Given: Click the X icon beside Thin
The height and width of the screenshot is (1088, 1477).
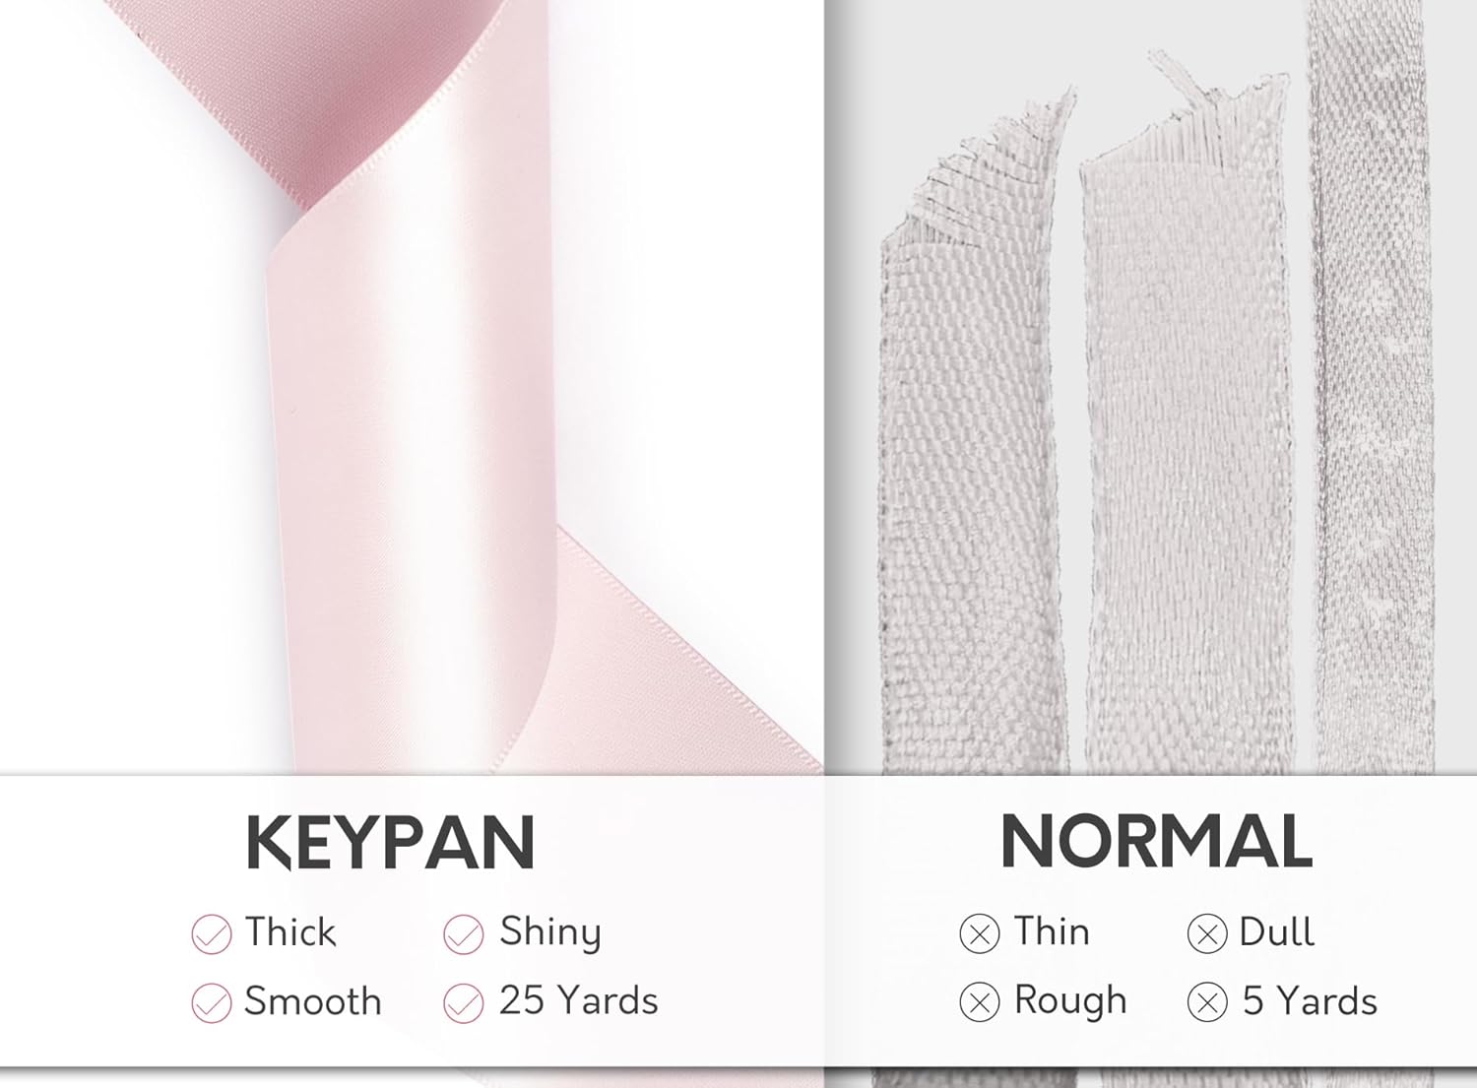Looking at the screenshot, I should 979,933.
